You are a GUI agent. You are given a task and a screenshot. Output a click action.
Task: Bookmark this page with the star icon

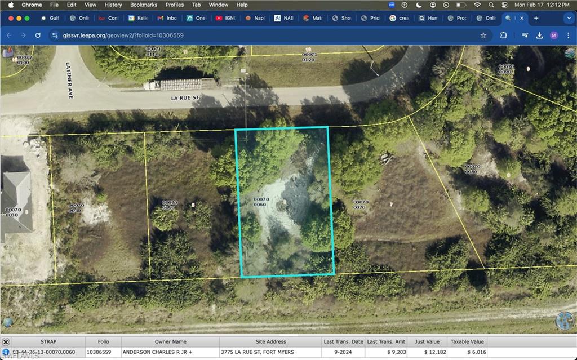(x=483, y=35)
